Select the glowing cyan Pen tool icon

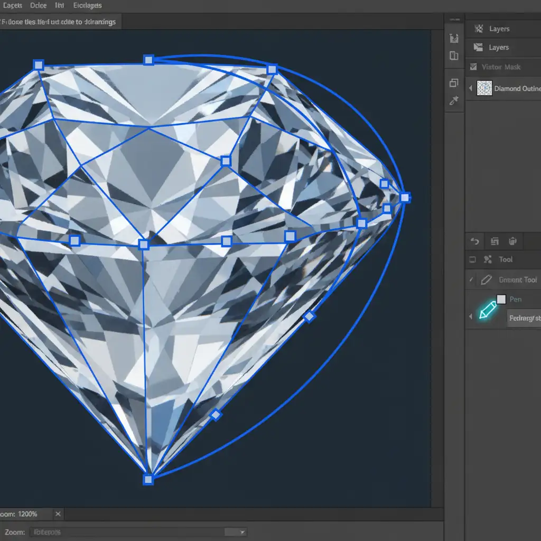(487, 310)
